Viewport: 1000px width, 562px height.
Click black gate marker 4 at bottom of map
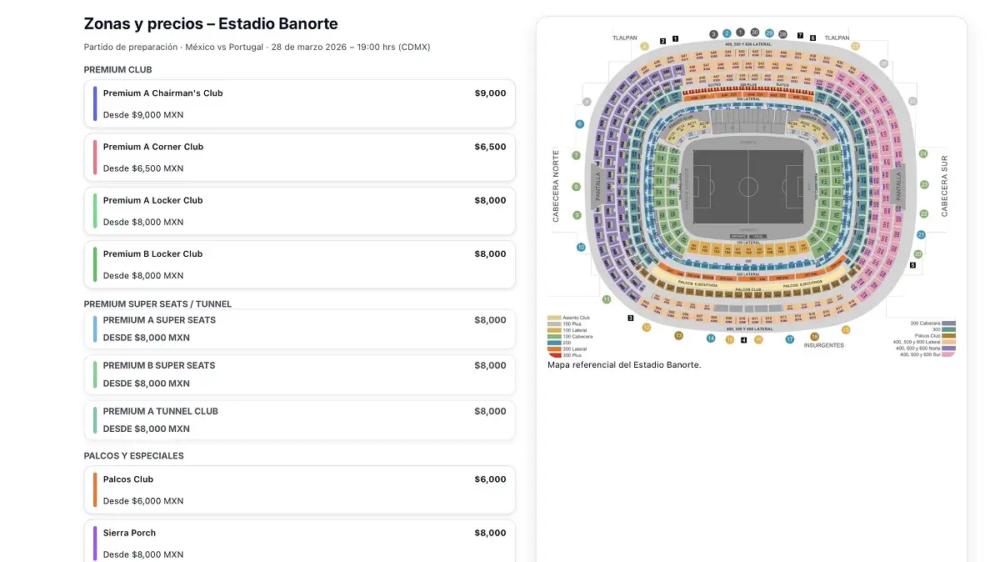pyautogui.click(x=743, y=340)
